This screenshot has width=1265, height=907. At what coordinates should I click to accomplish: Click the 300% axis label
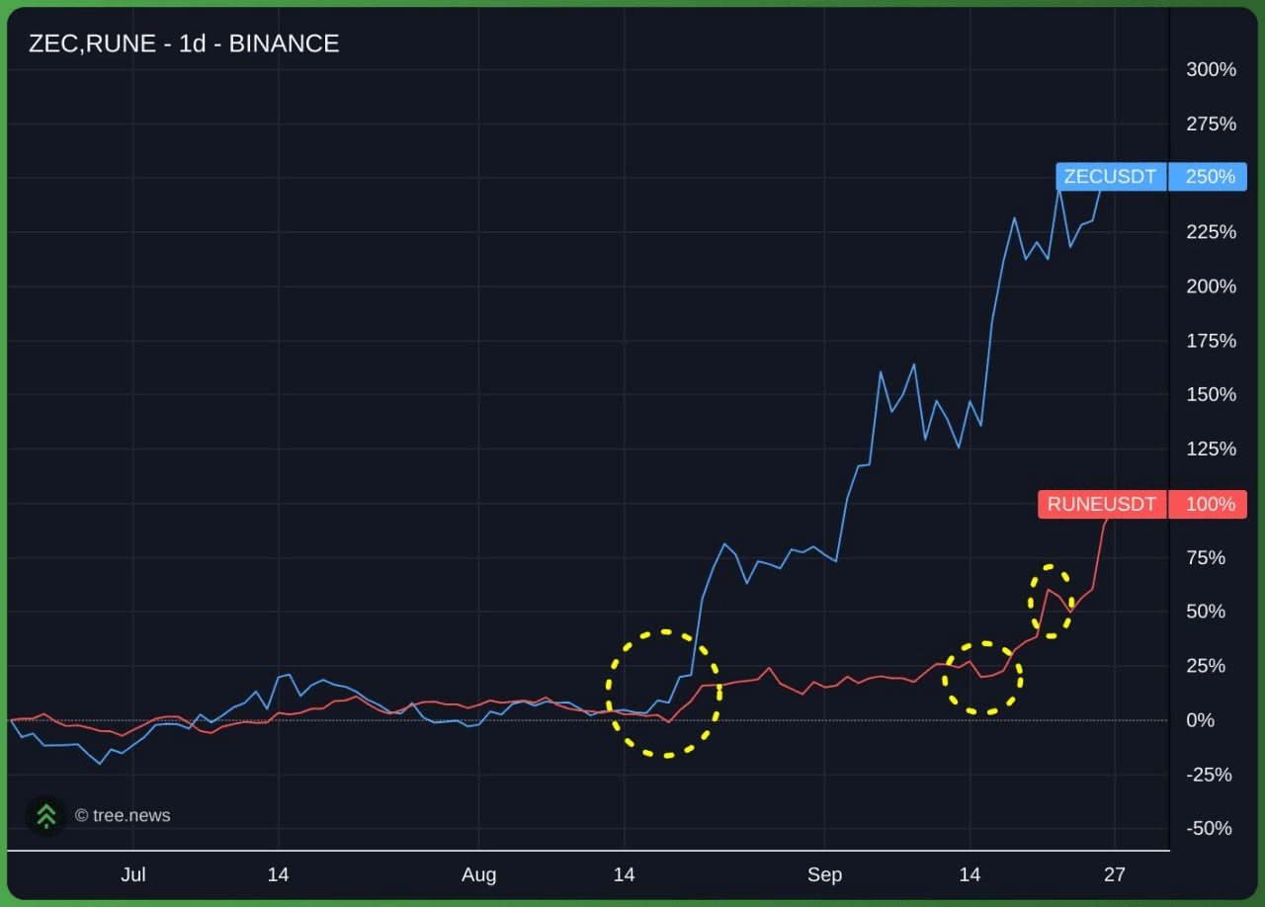[x=1211, y=69]
